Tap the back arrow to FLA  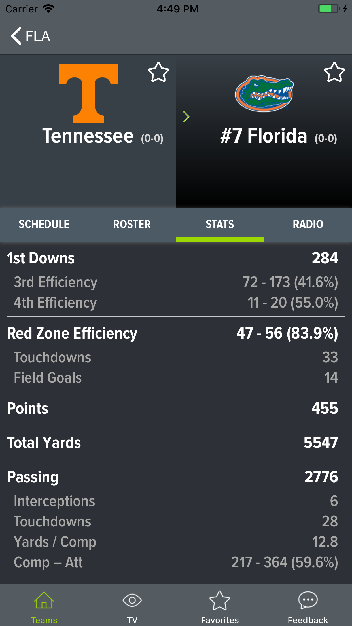coord(16,36)
